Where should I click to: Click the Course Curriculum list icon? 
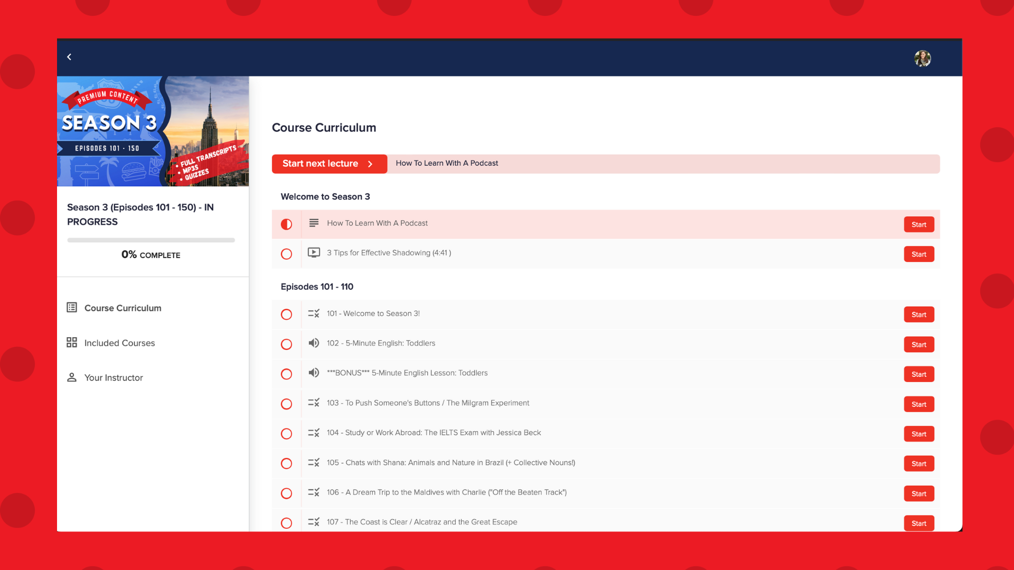pyautogui.click(x=72, y=308)
